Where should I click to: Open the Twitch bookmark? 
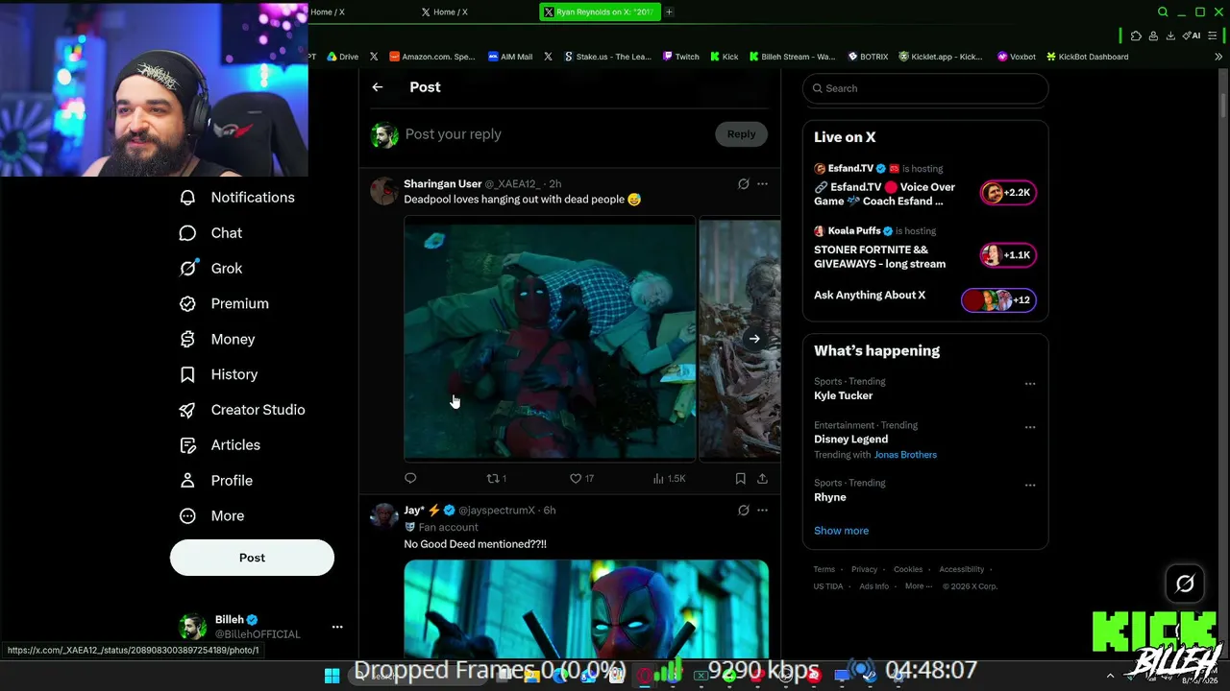coord(681,57)
